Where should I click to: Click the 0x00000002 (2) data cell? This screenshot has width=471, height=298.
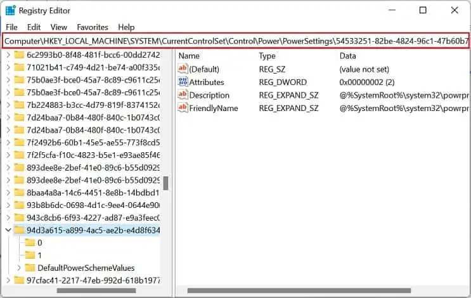tap(367, 82)
